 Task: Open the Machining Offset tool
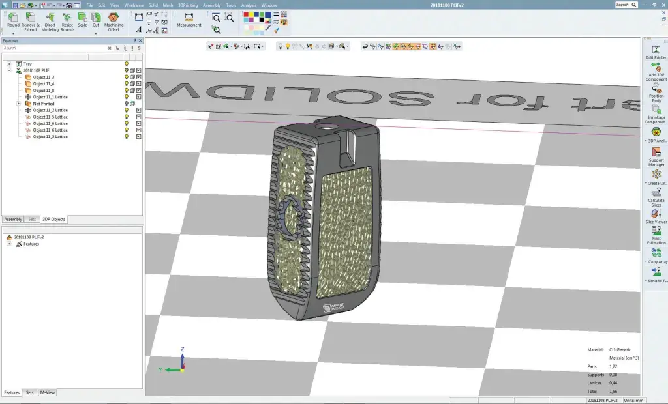(114, 20)
